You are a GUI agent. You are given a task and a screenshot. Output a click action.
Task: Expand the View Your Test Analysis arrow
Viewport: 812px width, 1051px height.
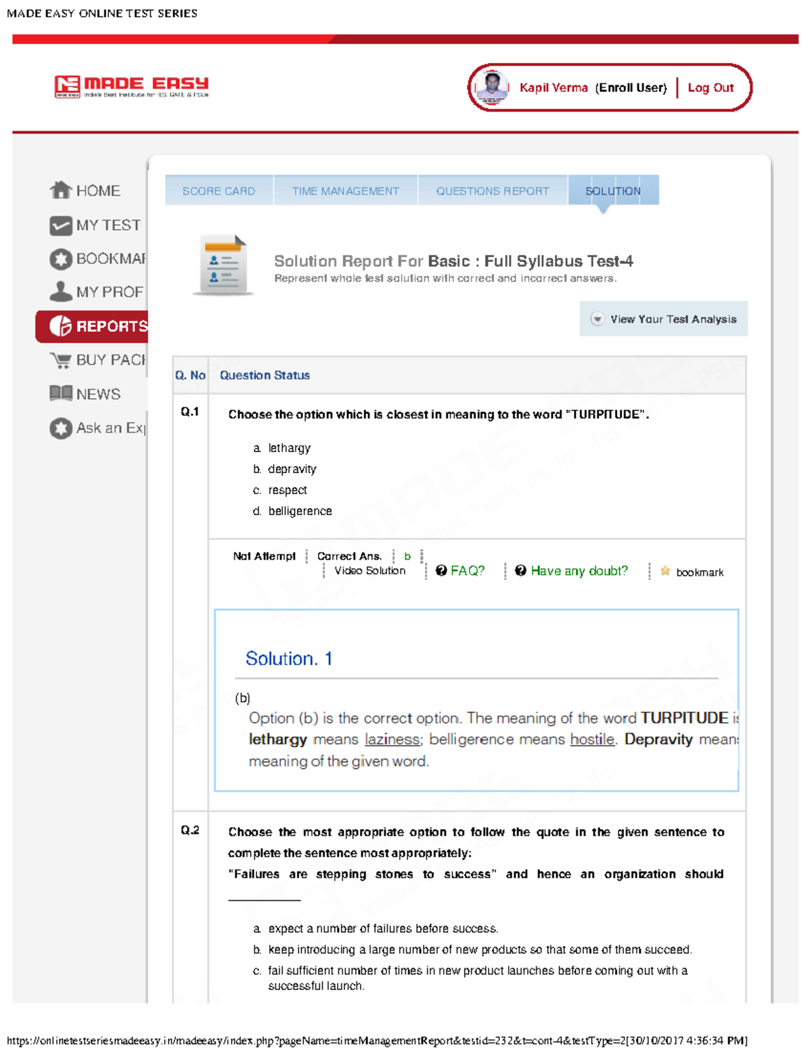(x=597, y=319)
